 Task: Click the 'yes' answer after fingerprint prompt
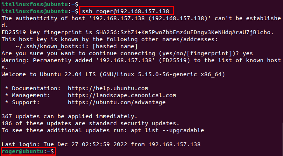tap(248, 53)
